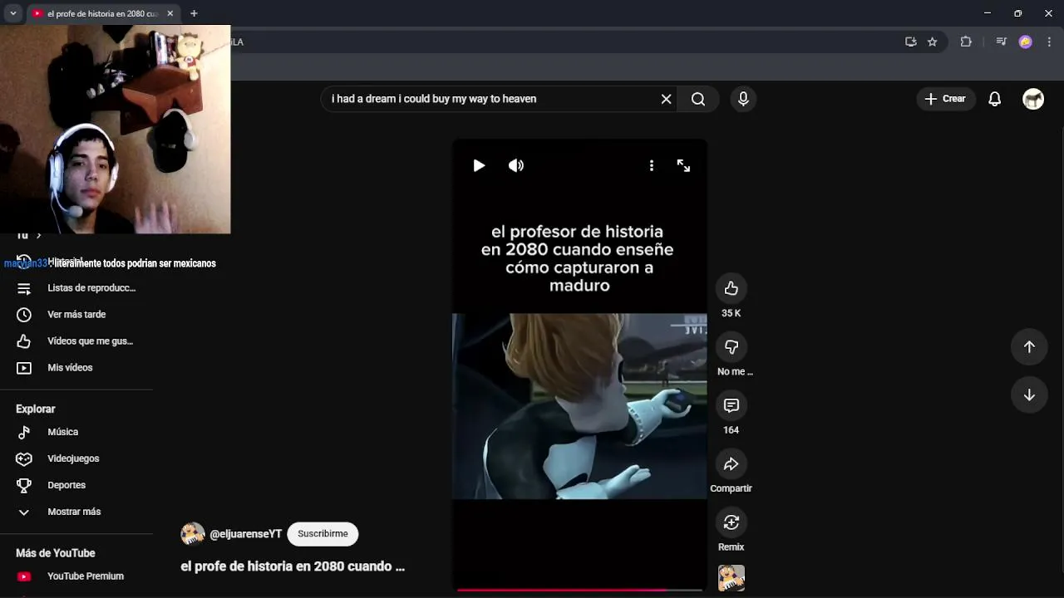
Task: Seek on the red video progress bar
Action: tap(579, 590)
